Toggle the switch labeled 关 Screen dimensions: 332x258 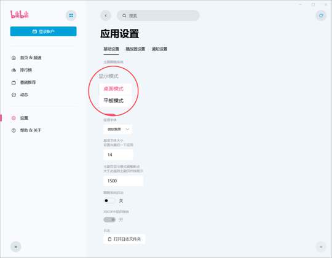[109, 200]
